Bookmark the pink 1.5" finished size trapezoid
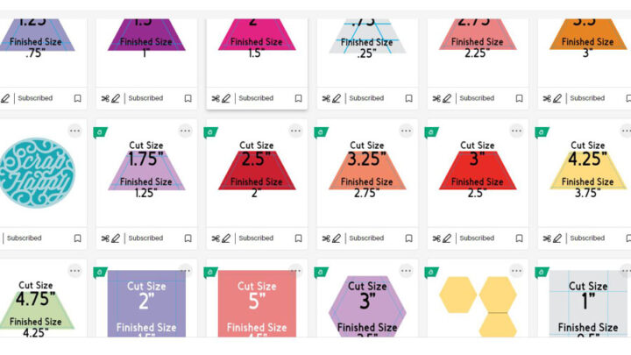The height and width of the screenshot is (355, 631). point(298,98)
